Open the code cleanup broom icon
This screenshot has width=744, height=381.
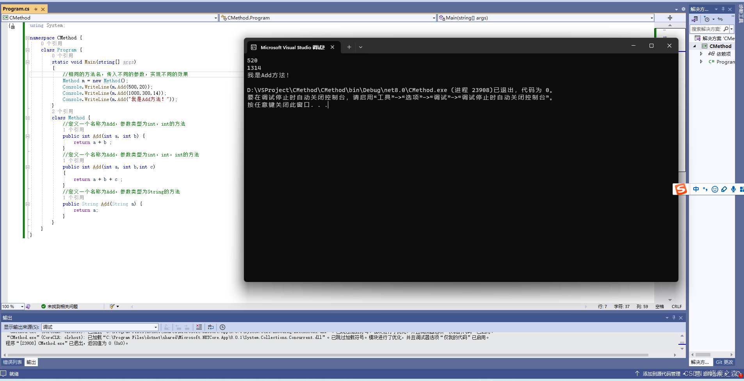point(112,307)
